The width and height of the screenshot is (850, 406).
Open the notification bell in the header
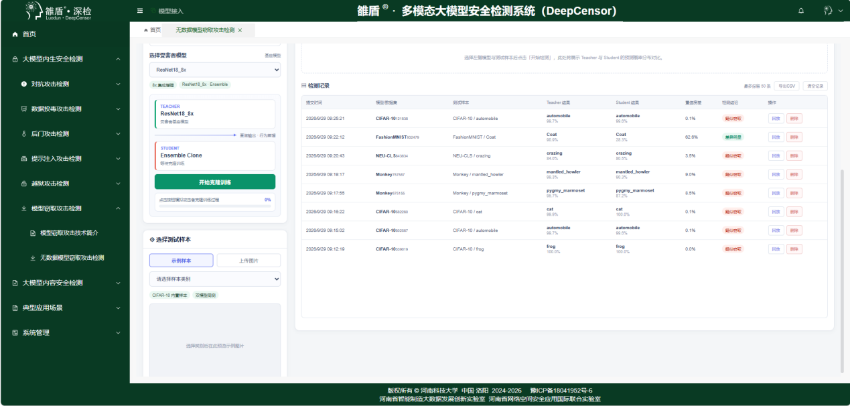801,11
